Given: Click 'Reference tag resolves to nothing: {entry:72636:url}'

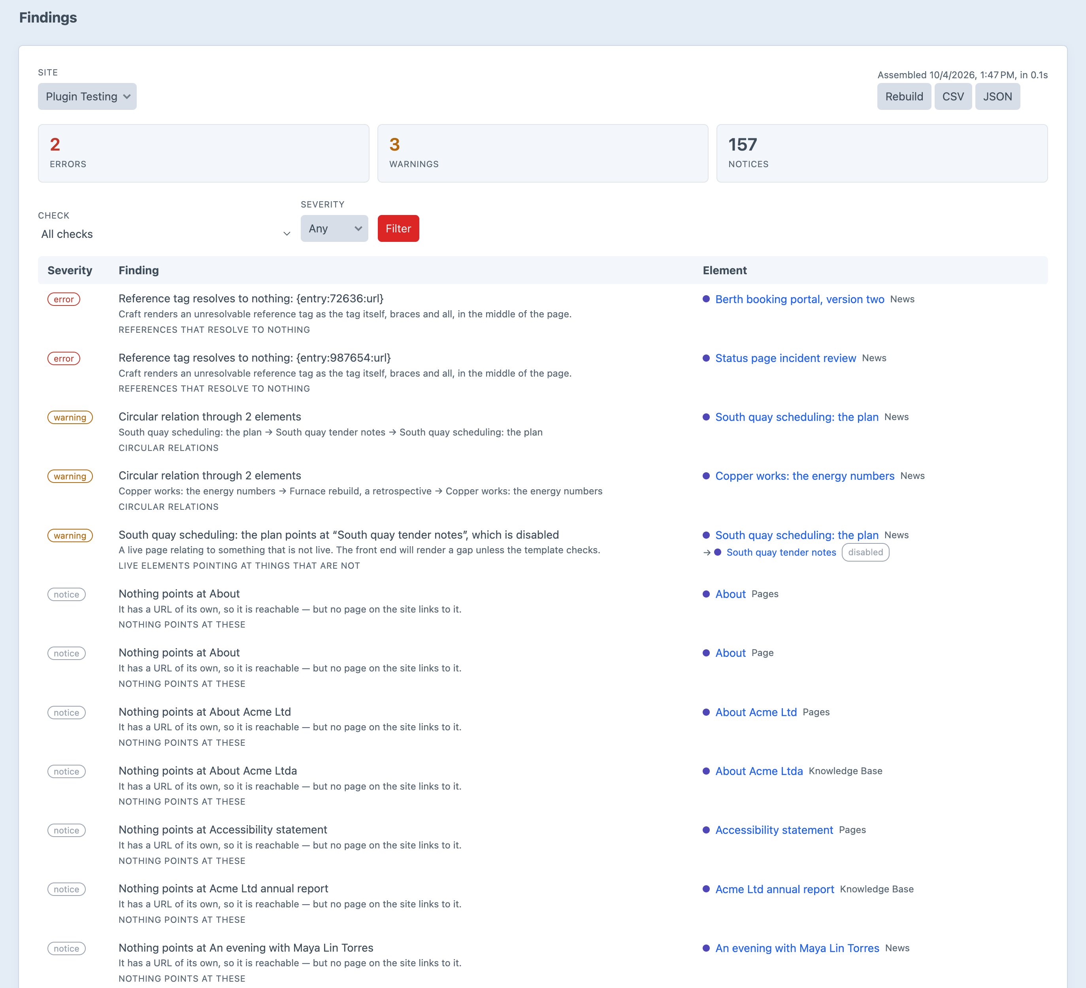Looking at the screenshot, I should 251,298.
